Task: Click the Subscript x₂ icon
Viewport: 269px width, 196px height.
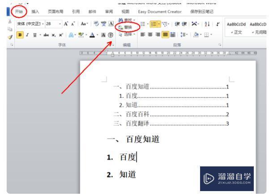Action: tap(54, 35)
